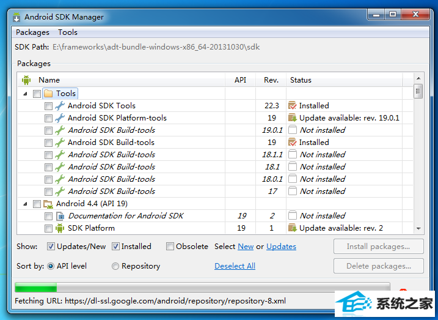Check Build-tools rev 18.1.1 checkbox
Image resolution: width=438 pixels, height=320 pixels.
48,155
